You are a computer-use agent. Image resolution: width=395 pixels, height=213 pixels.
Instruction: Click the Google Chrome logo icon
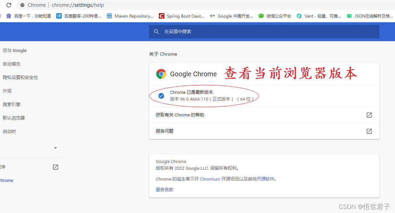point(161,74)
